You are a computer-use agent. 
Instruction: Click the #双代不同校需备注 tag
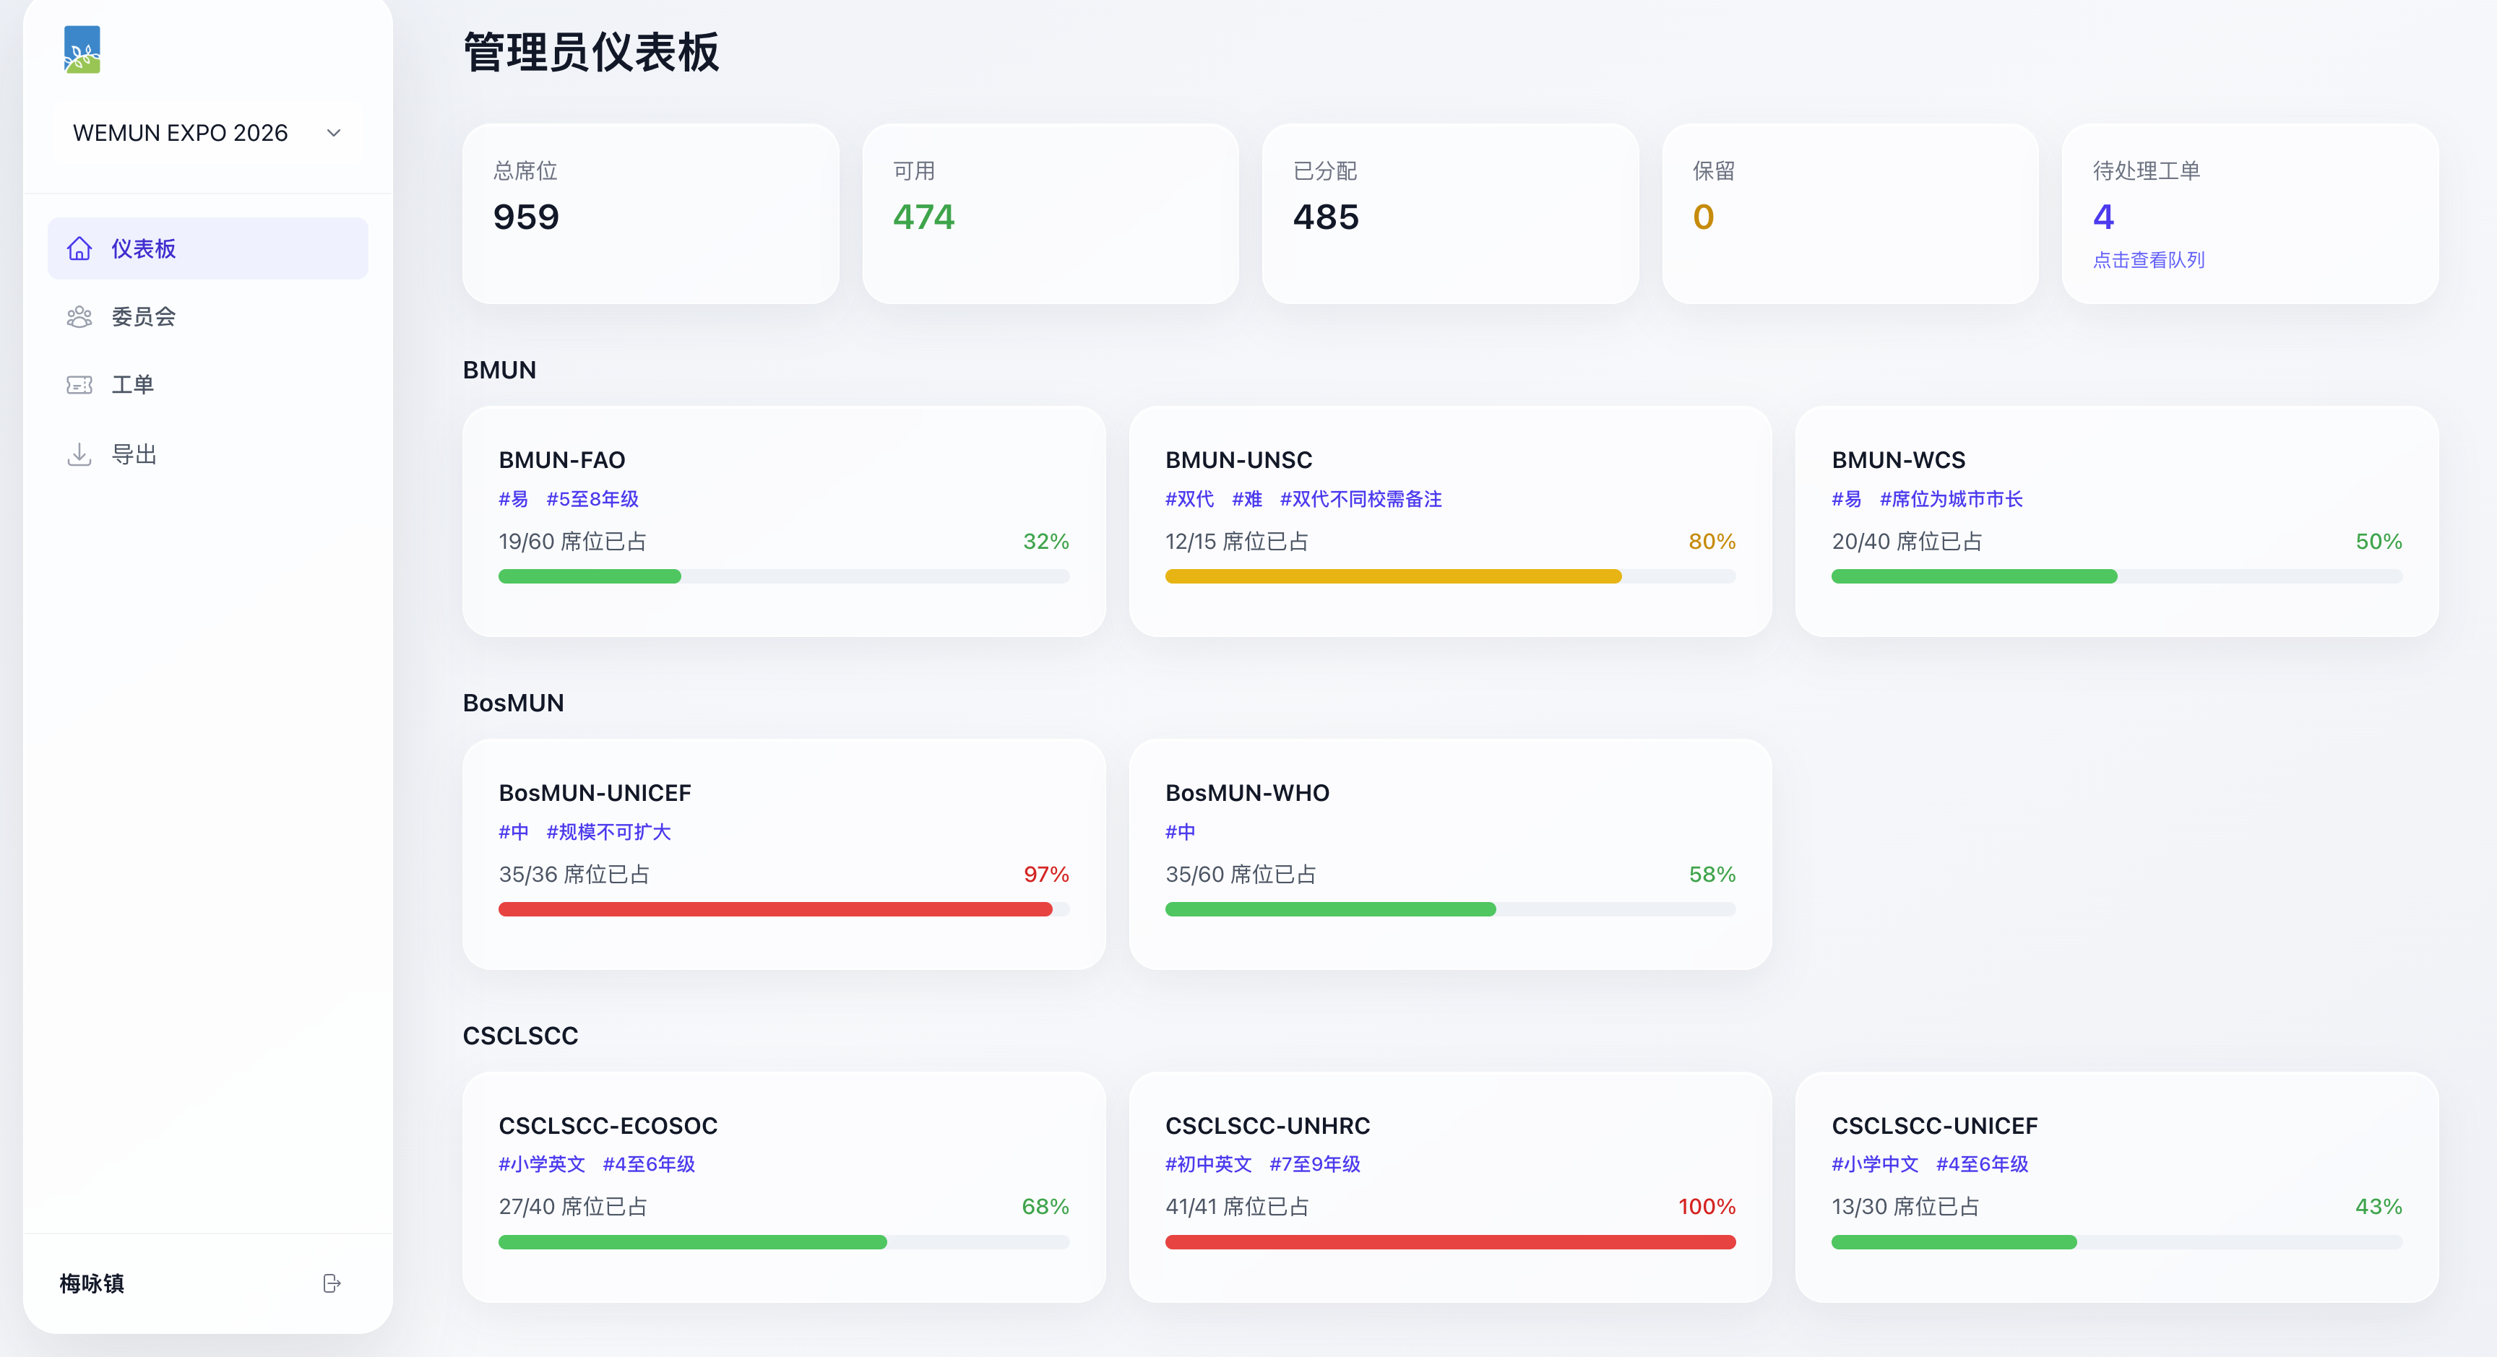(1361, 499)
